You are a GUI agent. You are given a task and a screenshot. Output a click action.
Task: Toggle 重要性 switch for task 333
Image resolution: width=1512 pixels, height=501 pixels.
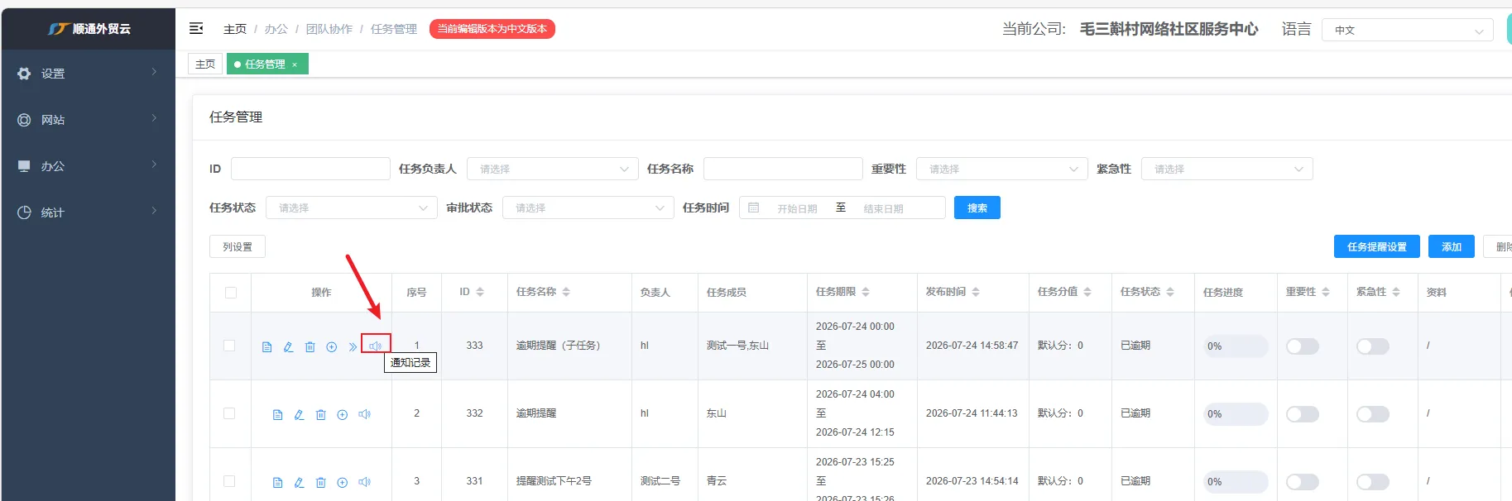1303,346
